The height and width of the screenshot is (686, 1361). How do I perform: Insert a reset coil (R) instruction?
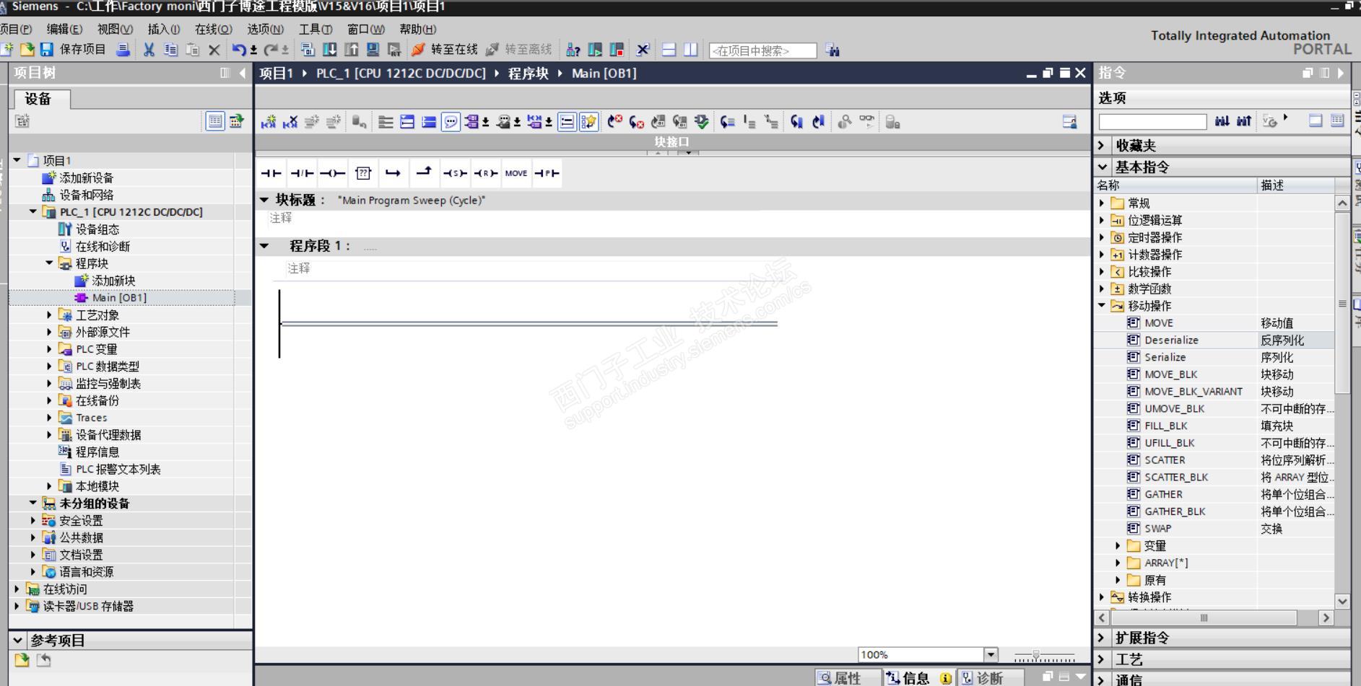(486, 173)
